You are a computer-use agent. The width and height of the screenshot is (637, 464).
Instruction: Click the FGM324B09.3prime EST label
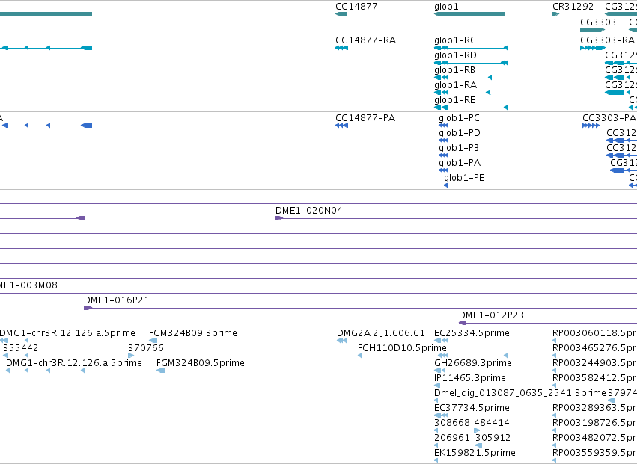193,333
